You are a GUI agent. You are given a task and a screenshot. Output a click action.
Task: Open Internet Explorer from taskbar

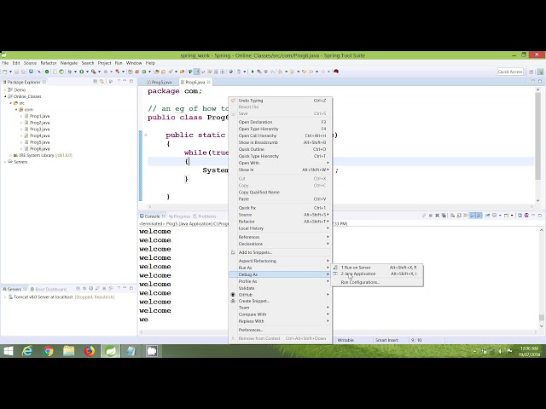click(27, 351)
